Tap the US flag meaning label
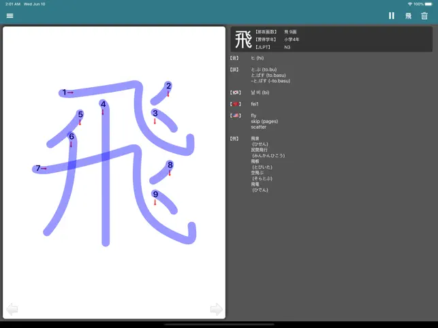 point(236,116)
